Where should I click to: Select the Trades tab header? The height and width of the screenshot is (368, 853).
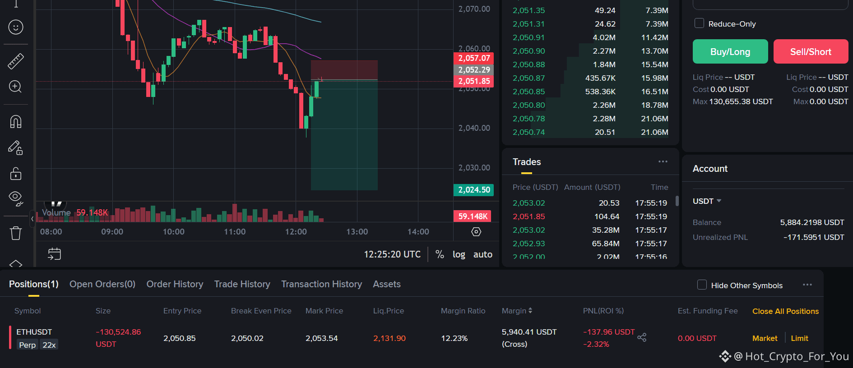[x=527, y=162]
